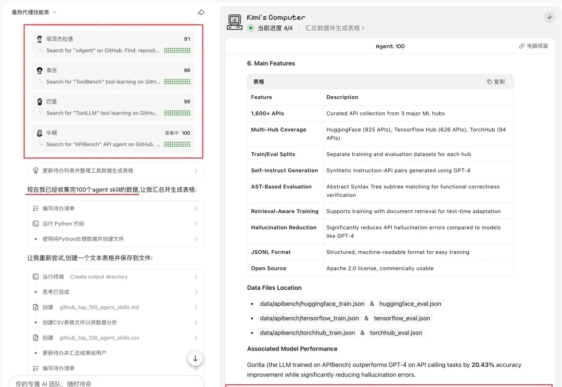Click the 电脑视窗 window icon

coord(522,46)
